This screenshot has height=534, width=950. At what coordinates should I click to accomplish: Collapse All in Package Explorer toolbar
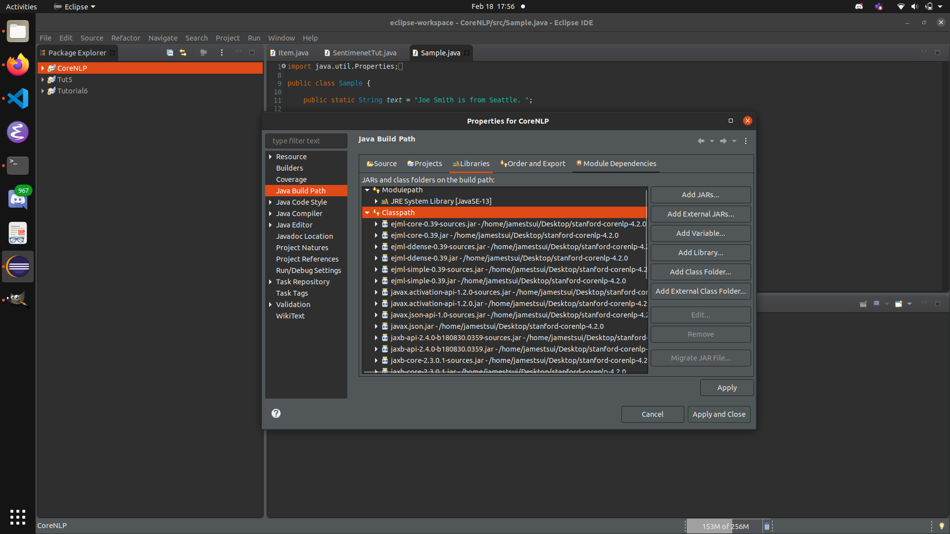pyautogui.click(x=170, y=52)
